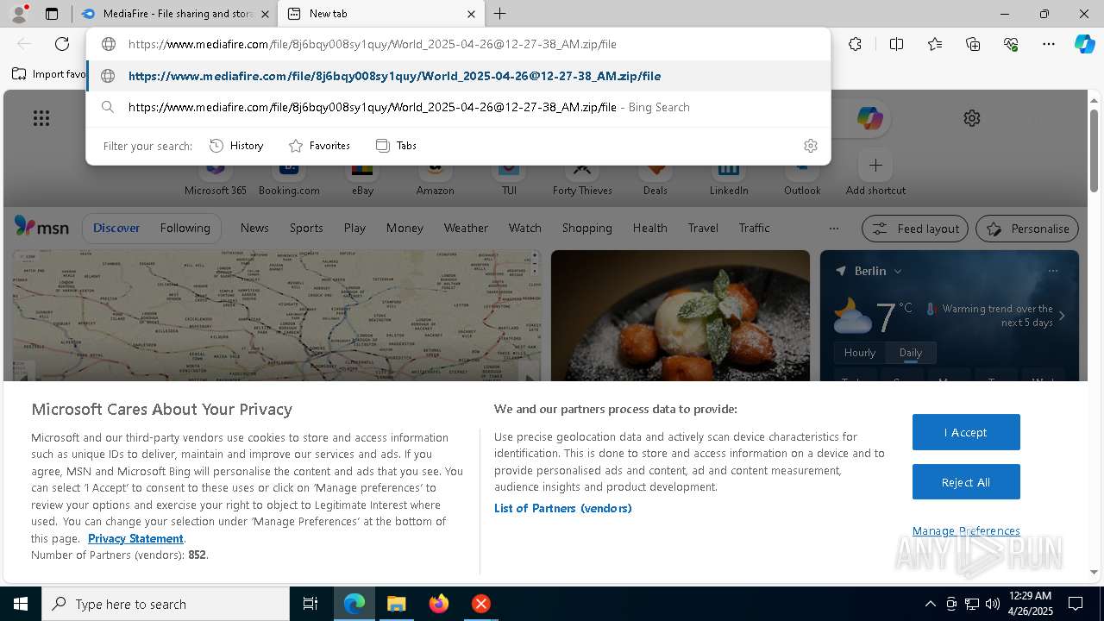Open the Edge profile icon
This screenshot has height=621, width=1104.
pyautogui.click(x=19, y=14)
